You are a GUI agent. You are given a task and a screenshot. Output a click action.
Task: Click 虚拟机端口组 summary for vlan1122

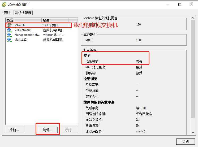click(53, 40)
